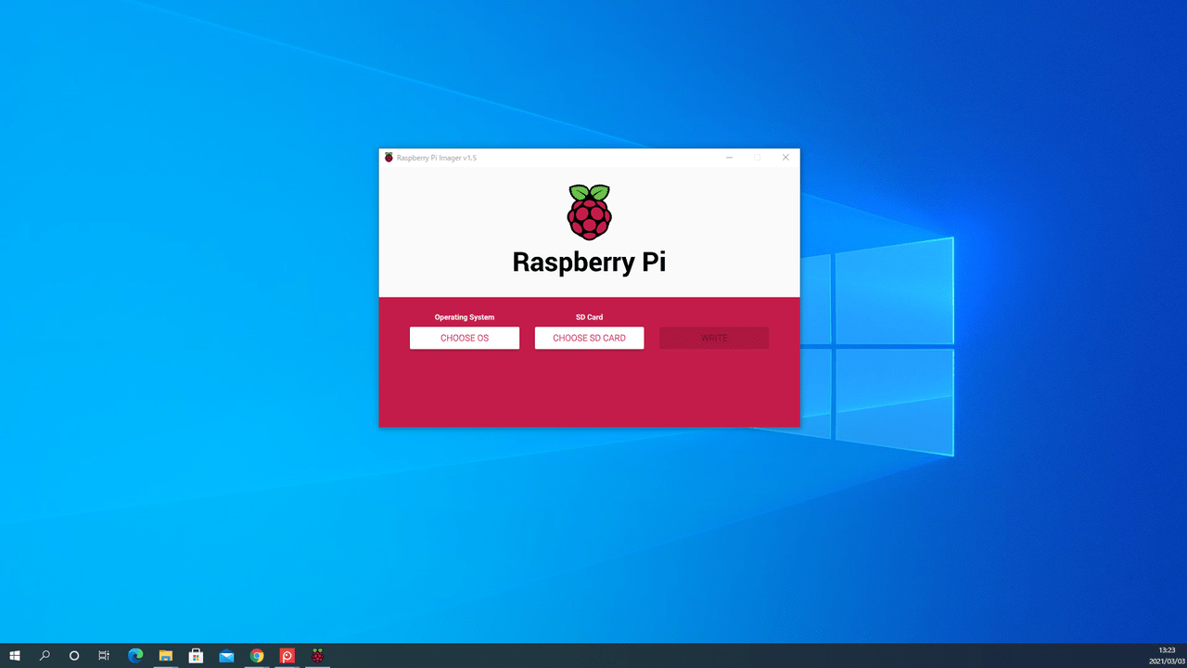Open the CHOOSE SD CARD selector
Viewport: 1187px width, 668px height.
click(x=589, y=338)
